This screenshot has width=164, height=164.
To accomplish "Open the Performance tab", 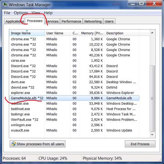I will 71,21.
